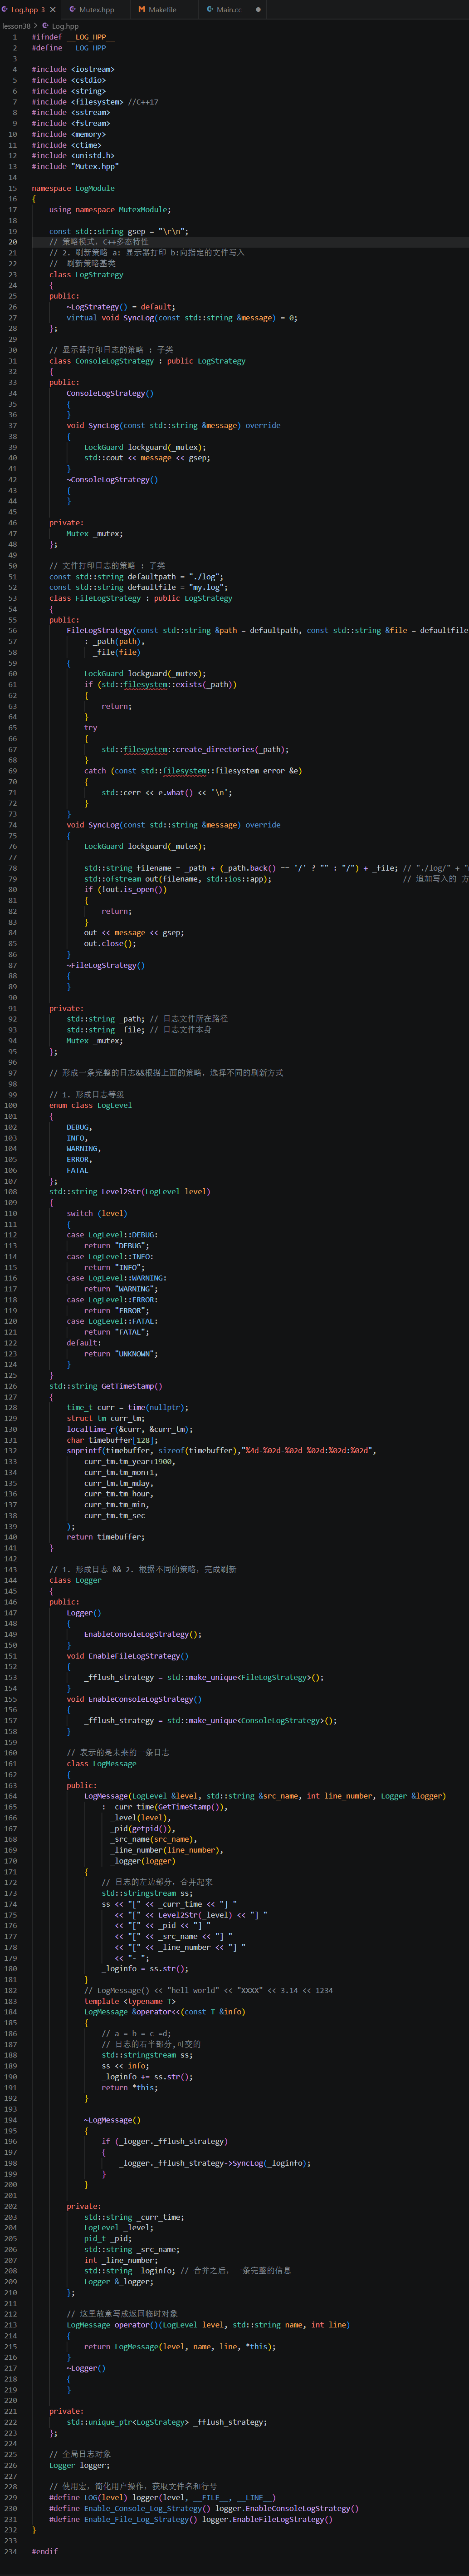Click the lesson38 breadcrumb folder

tap(16, 26)
